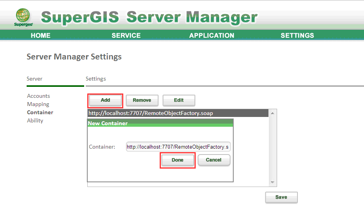Select Accounts in the sidebar
The width and height of the screenshot is (364, 221).
38,96
